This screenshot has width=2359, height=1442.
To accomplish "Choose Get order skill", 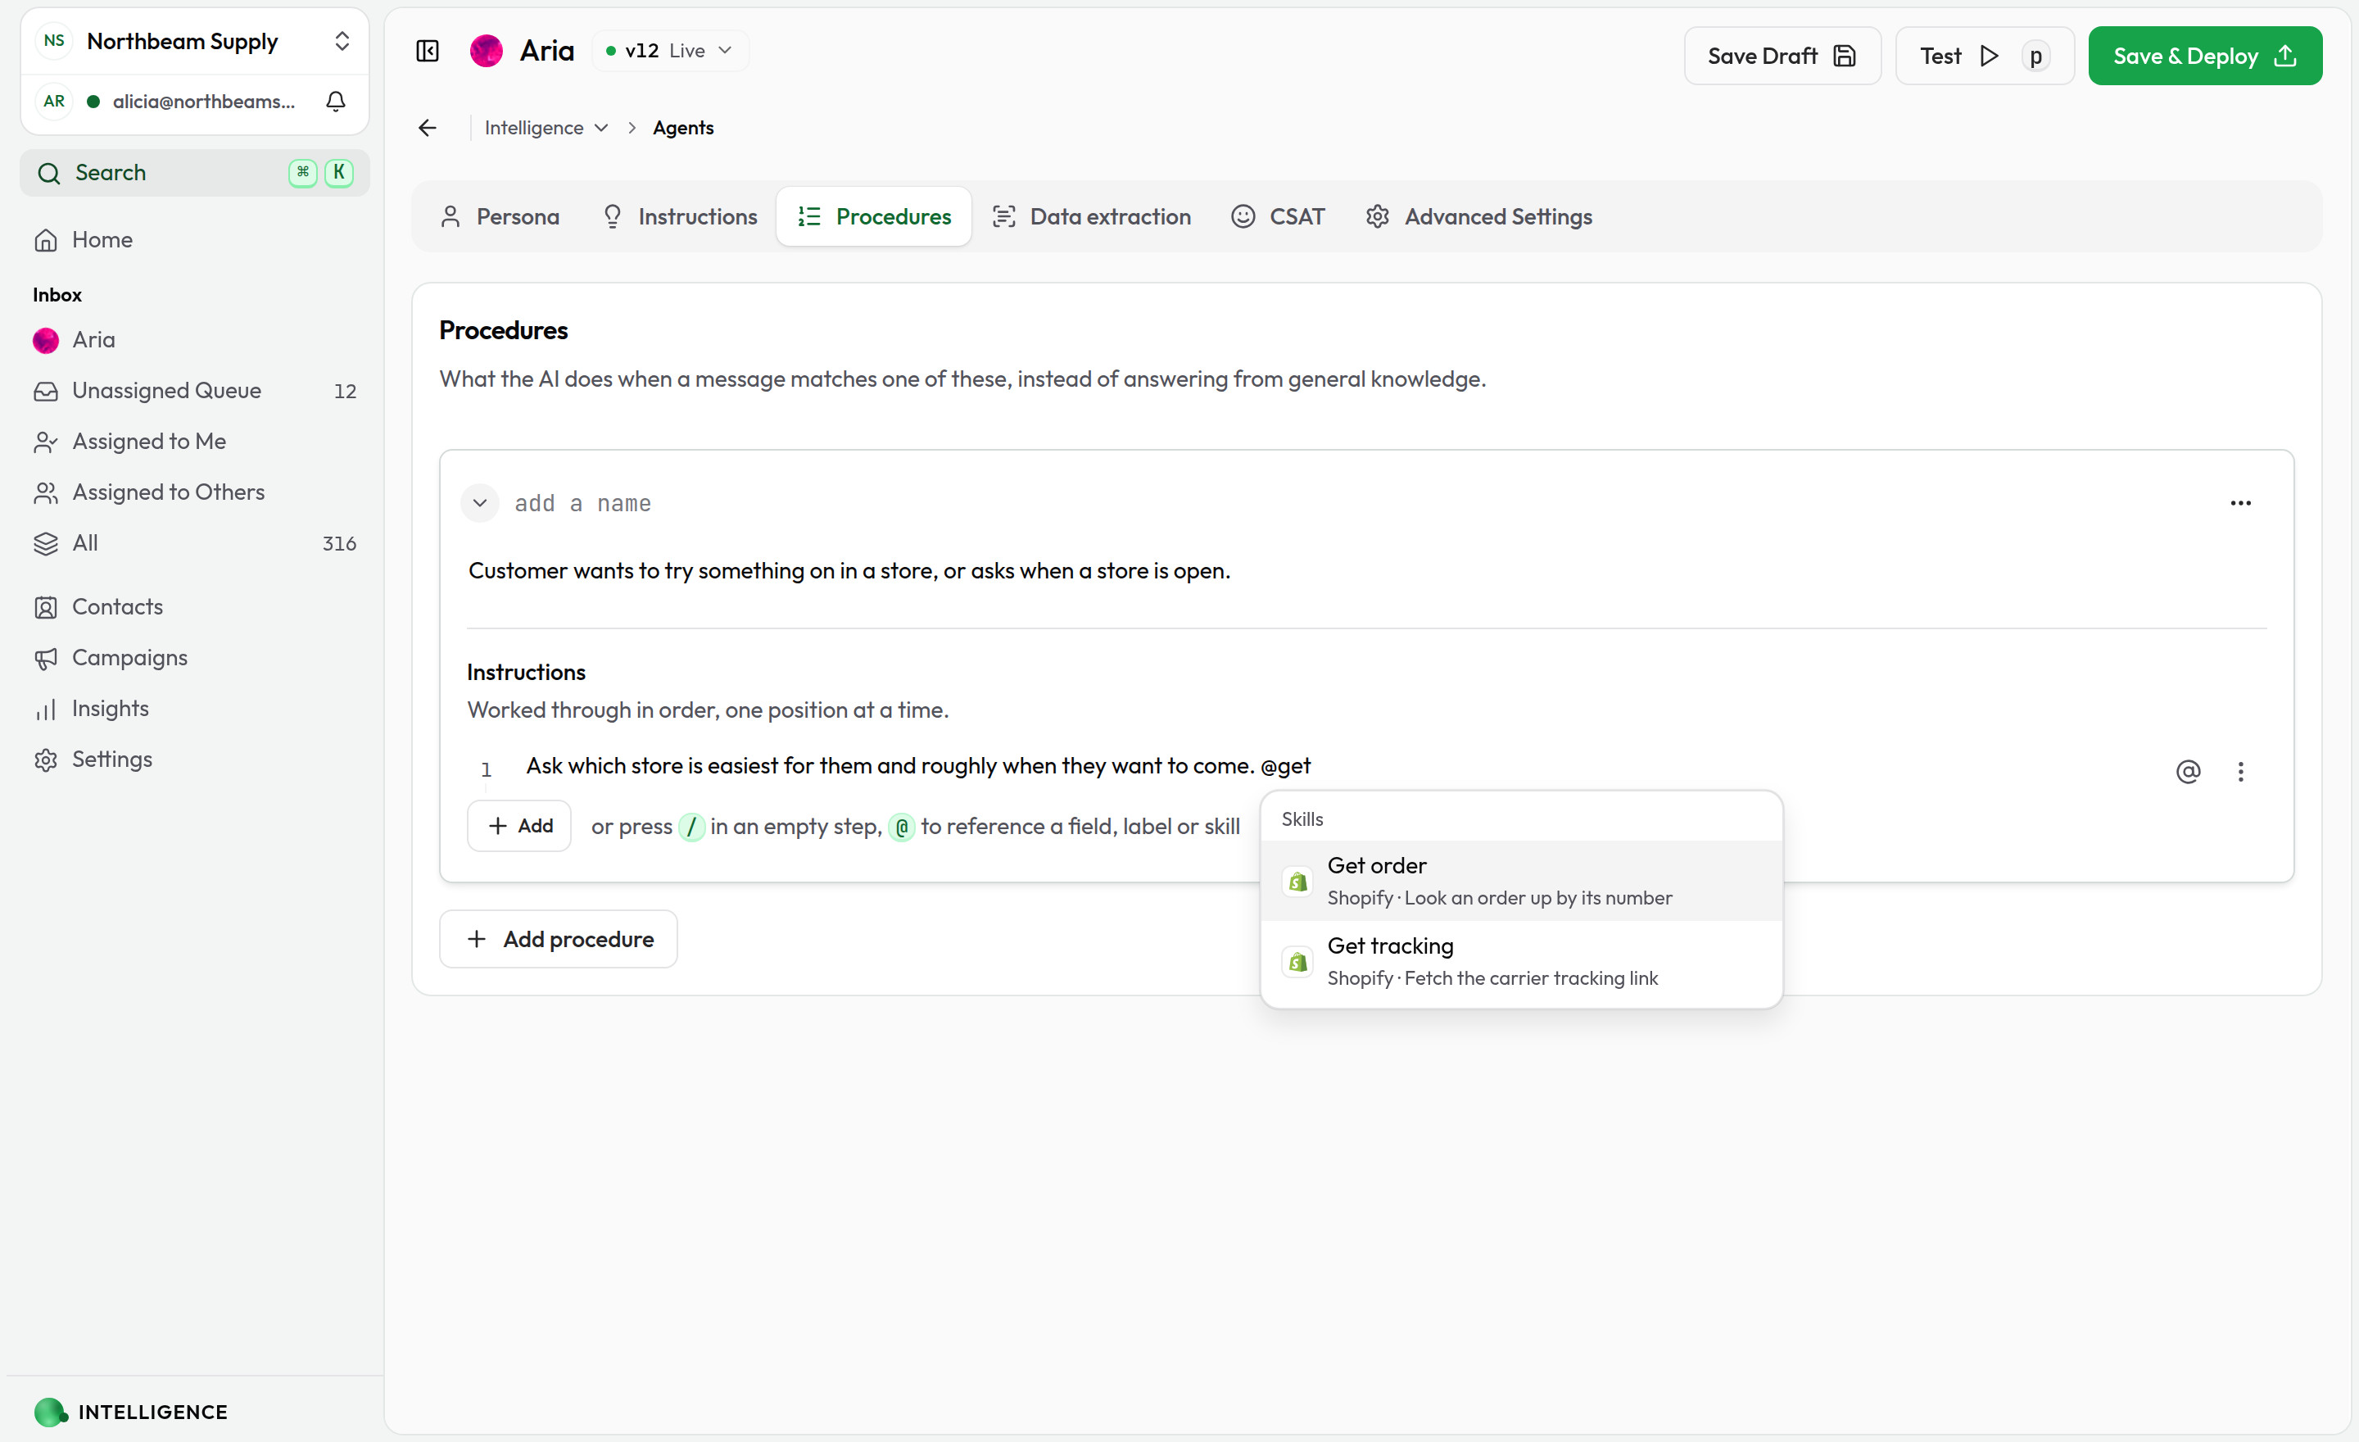I will [1521, 881].
